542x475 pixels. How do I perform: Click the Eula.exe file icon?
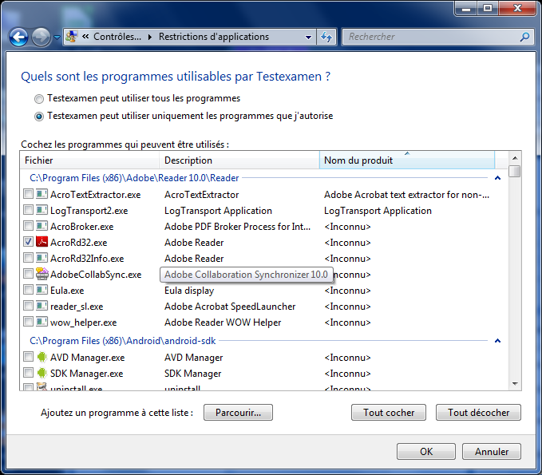click(x=42, y=289)
